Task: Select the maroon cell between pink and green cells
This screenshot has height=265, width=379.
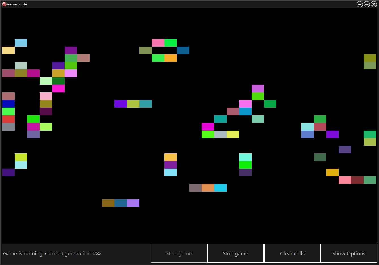Action: pyautogui.click(x=357, y=180)
